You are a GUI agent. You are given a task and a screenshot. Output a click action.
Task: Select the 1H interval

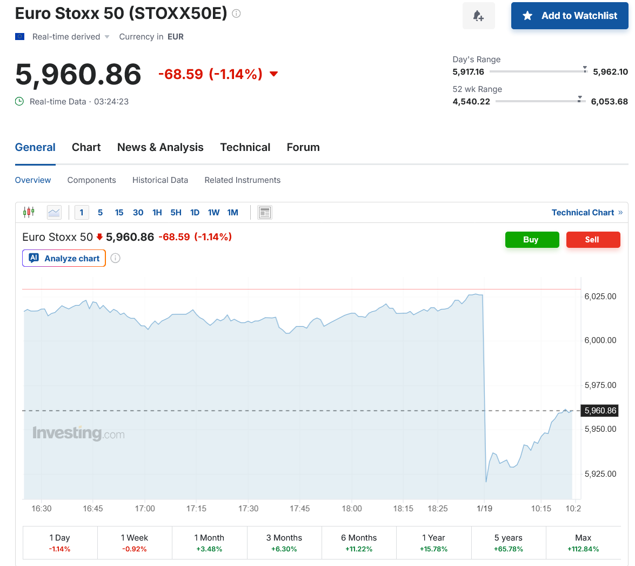click(157, 213)
